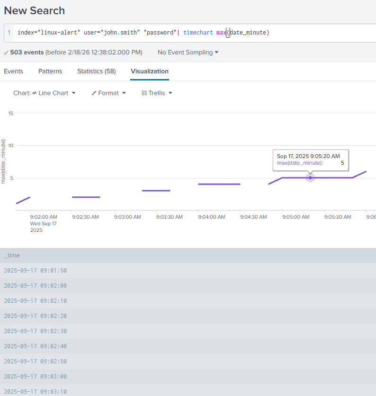Select the 2025-09-17 09:01:50 table row
376x396 pixels.
pos(35,271)
